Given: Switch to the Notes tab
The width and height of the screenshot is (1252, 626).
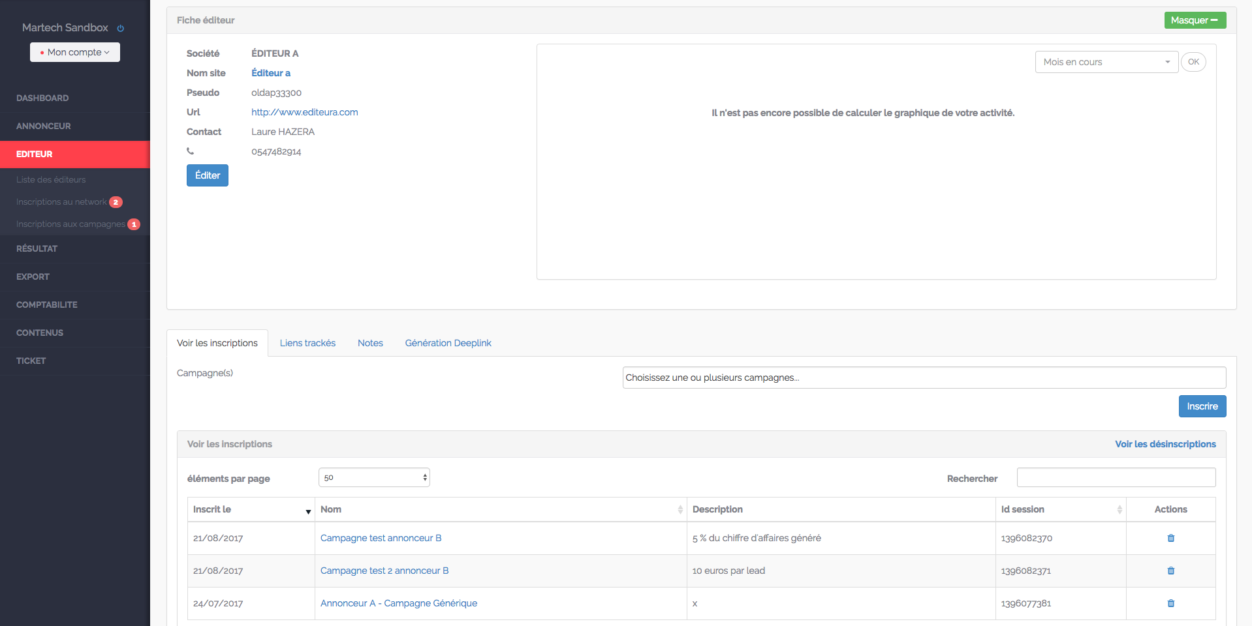Looking at the screenshot, I should click(x=370, y=343).
